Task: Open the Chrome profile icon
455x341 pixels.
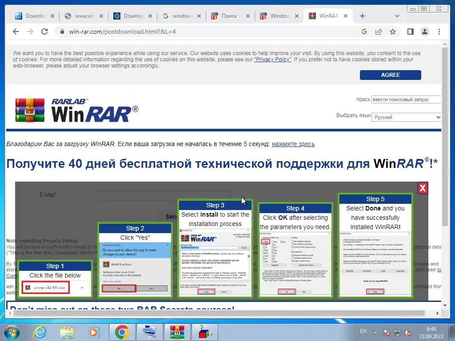Action: 425,32
